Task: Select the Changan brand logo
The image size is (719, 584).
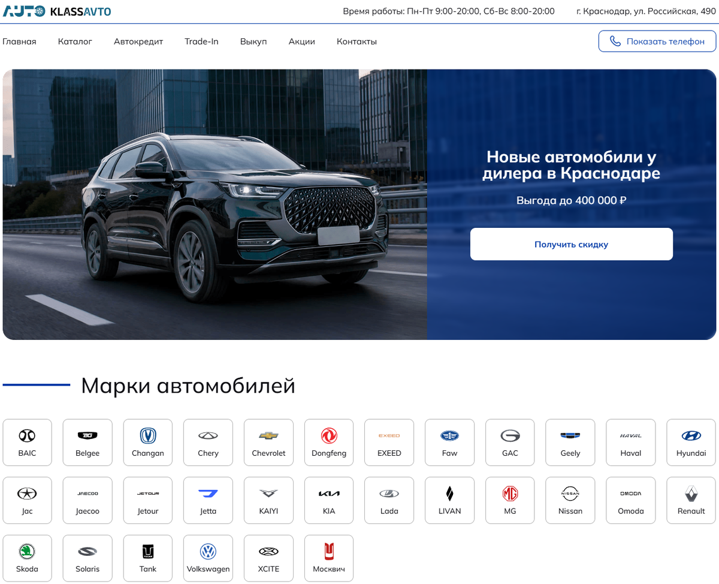Action: (148, 436)
